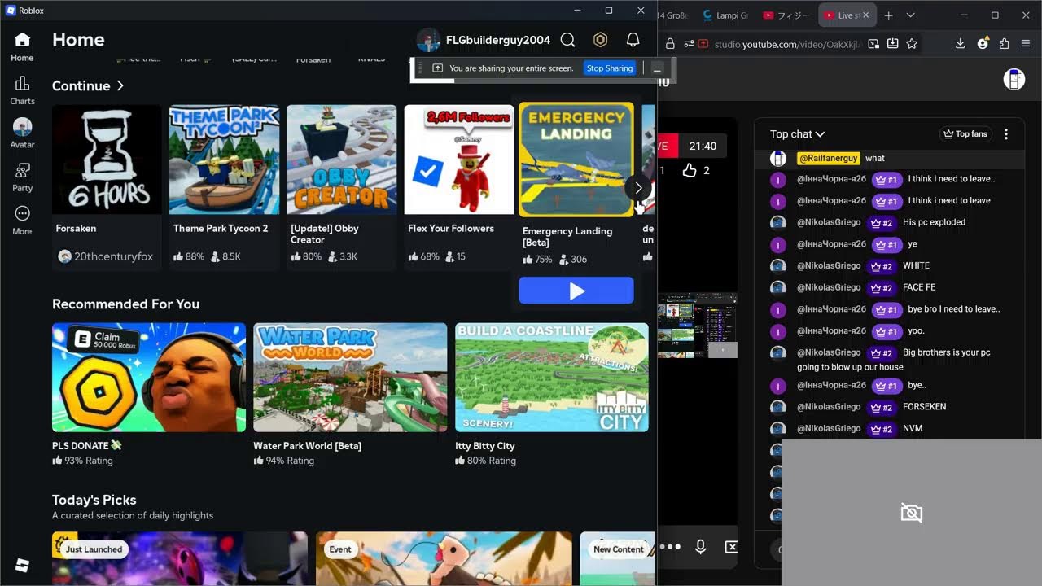Click FLGbuilderguy2004 profile avatar
1042x586 pixels.
(428, 40)
